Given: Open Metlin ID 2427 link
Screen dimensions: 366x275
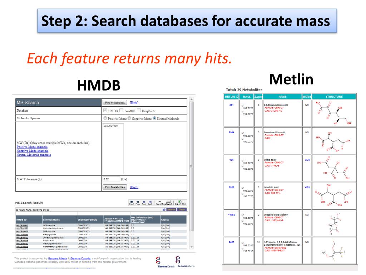Looking at the screenshot, I should click(x=231, y=242).
